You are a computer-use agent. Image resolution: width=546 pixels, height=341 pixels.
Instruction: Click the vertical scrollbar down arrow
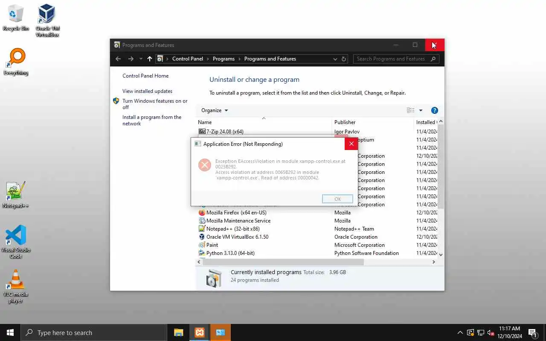point(441,254)
